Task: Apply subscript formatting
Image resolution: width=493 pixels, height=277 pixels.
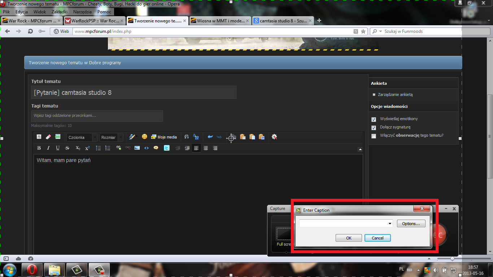Action: pyautogui.click(x=78, y=148)
